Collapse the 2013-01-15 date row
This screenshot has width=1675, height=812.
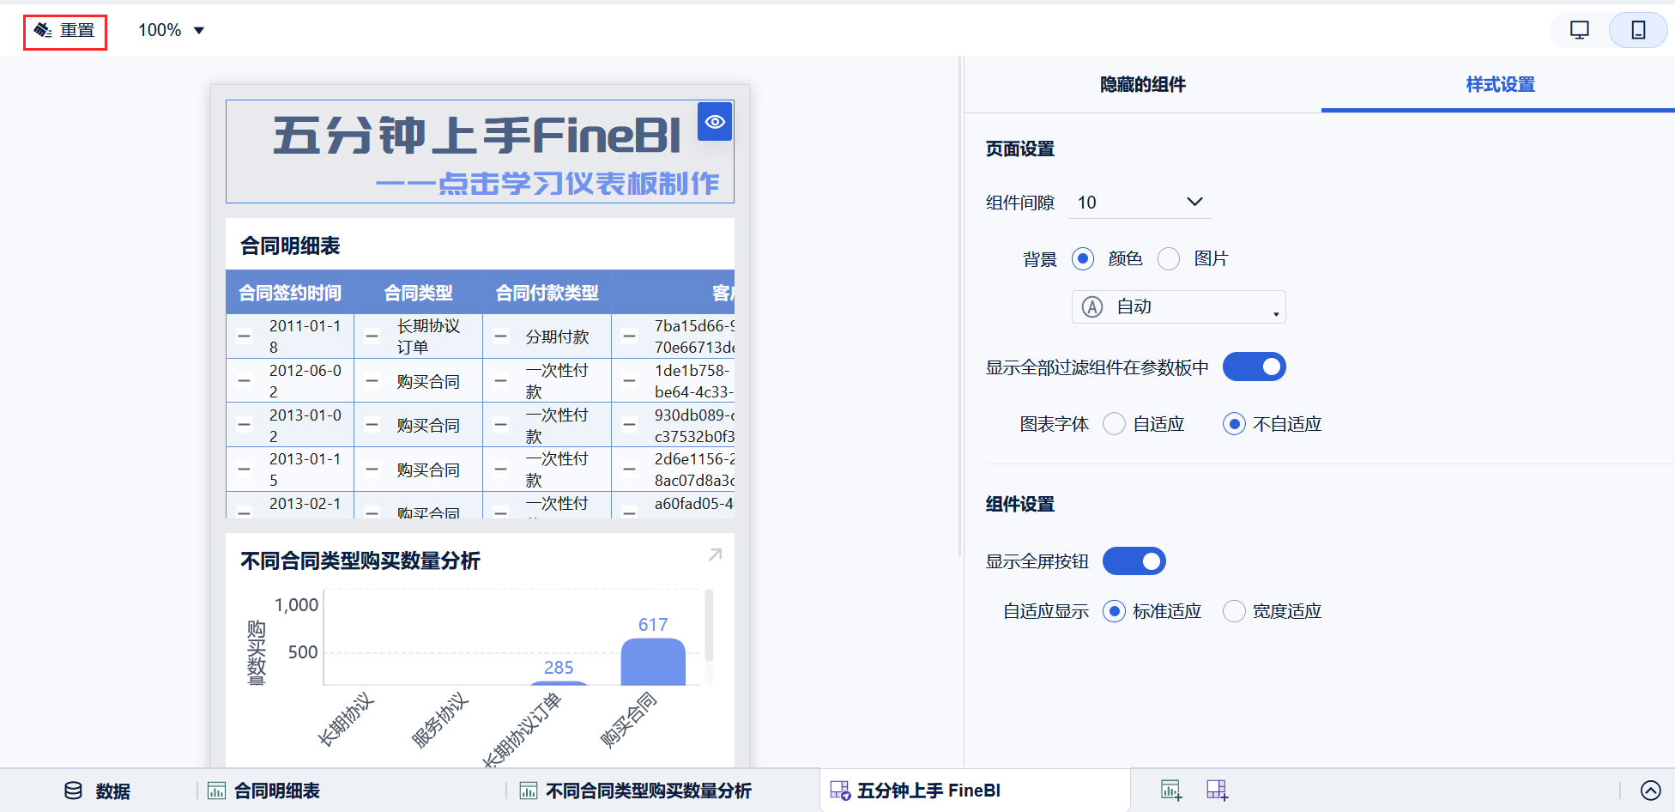pos(245,470)
